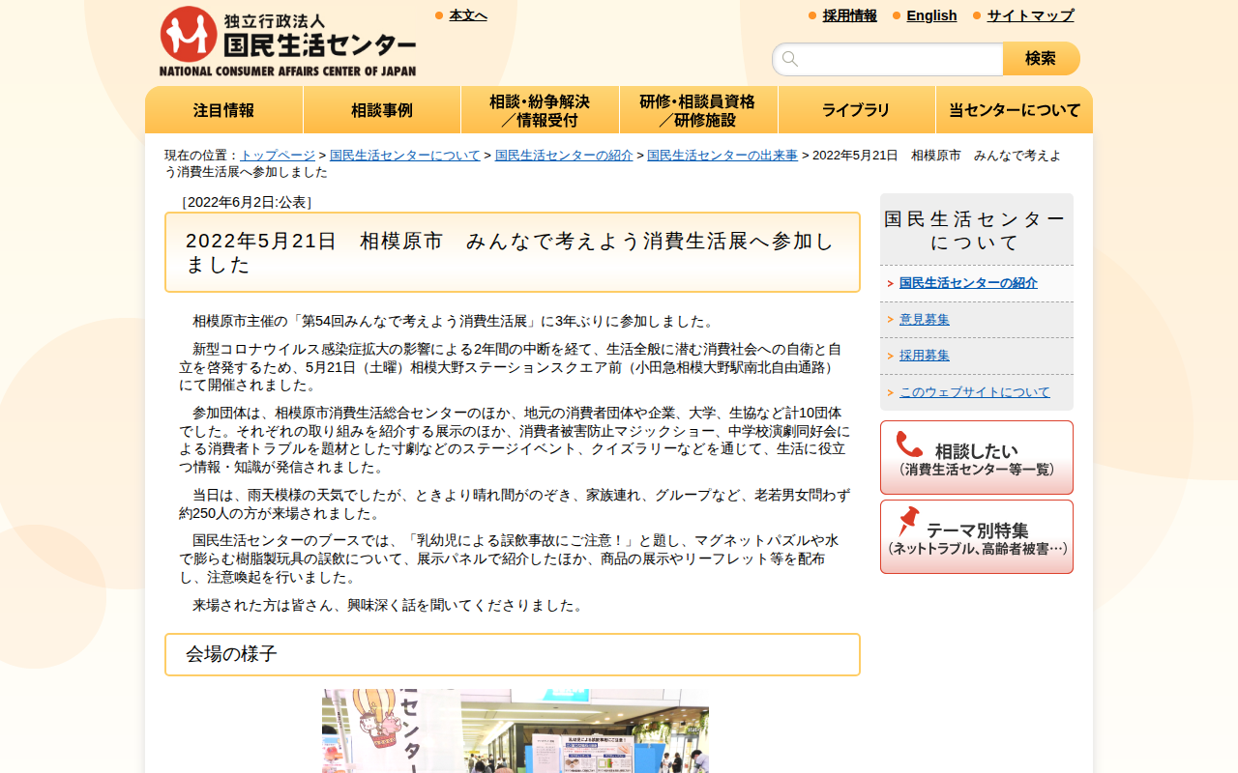Click the article title heading 2022年5月21日 相模原市
The image size is (1238, 773).
click(513, 252)
